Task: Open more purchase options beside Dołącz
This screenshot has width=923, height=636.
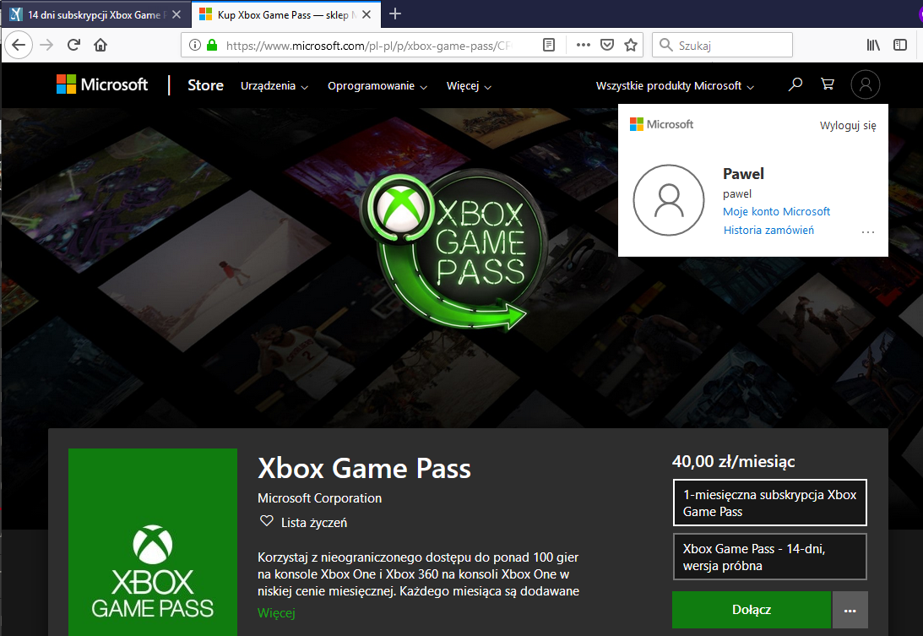Action: 850,610
